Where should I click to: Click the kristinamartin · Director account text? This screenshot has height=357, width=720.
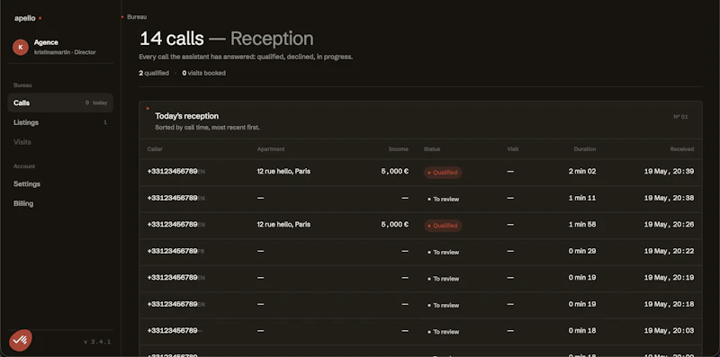click(65, 52)
